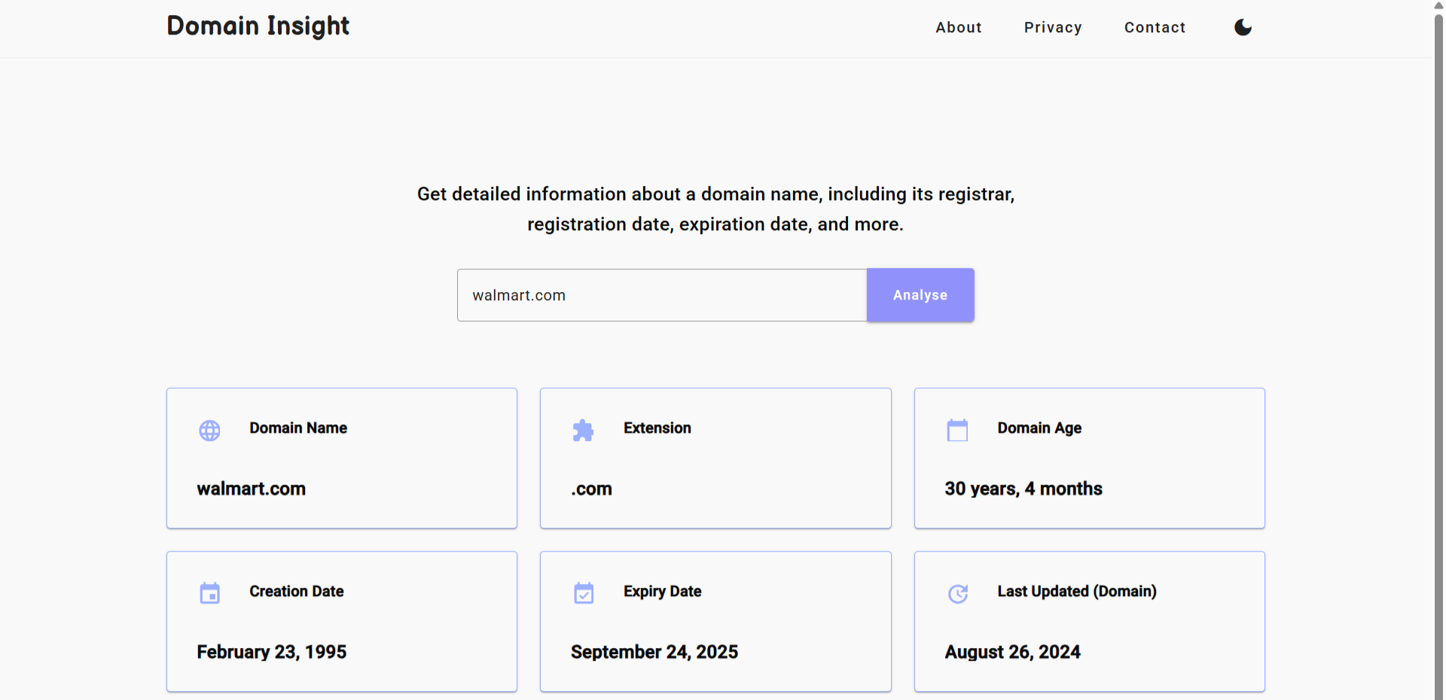This screenshot has height=700, width=1446.
Task: Select the walmart.com value in the Domain Name card
Action: coord(252,489)
